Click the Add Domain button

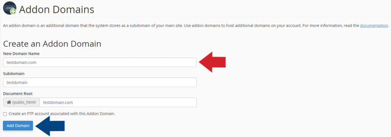coord(18,126)
